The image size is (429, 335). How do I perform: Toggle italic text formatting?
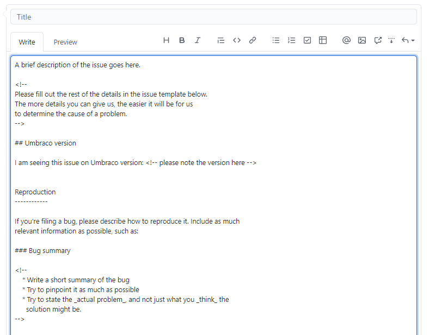pyautogui.click(x=198, y=40)
